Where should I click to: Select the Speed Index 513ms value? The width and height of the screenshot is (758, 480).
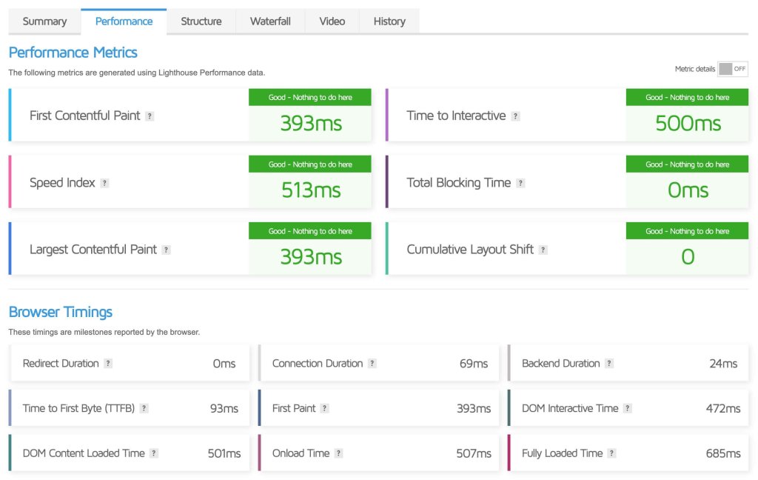311,190
